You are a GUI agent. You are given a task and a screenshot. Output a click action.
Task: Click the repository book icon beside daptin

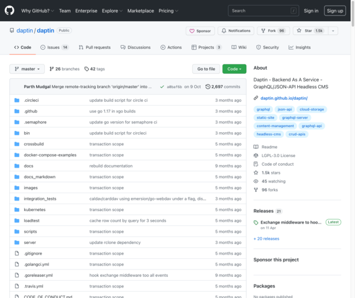click(x=12, y=30)
